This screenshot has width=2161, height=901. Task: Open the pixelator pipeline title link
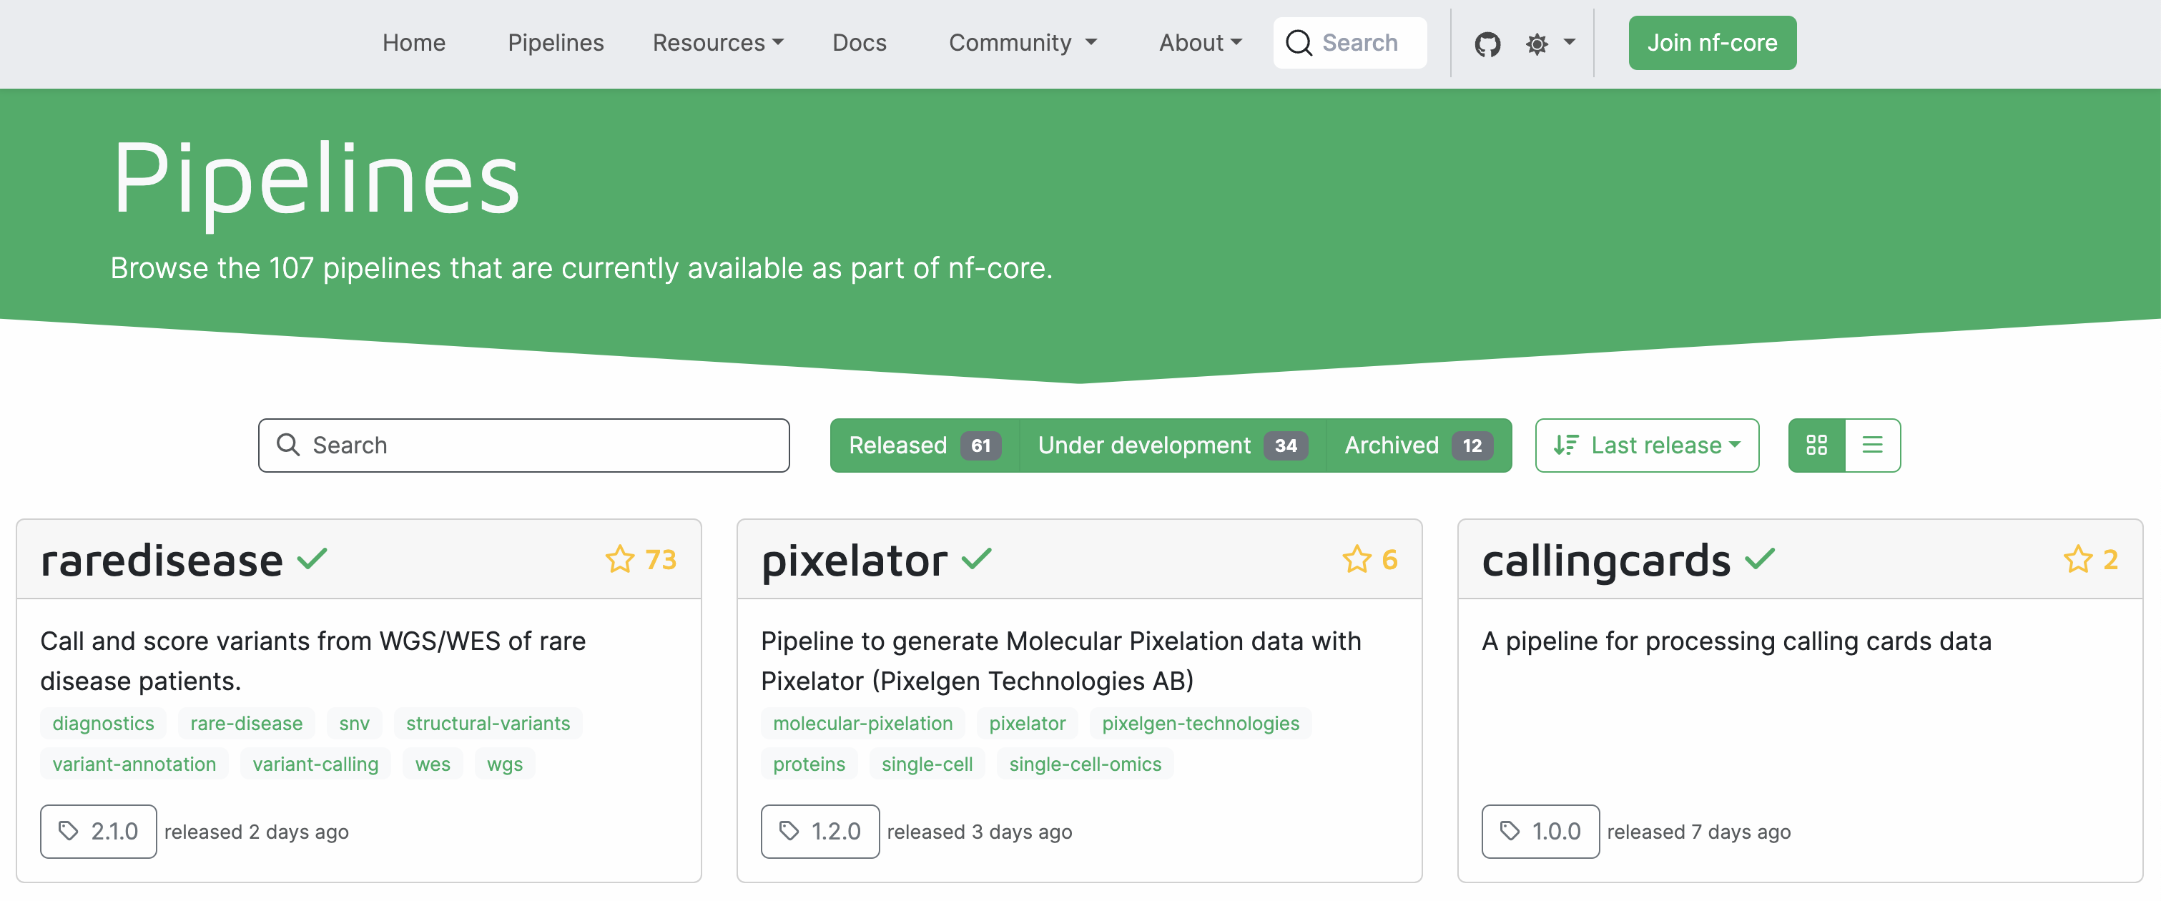click(853, 561)
